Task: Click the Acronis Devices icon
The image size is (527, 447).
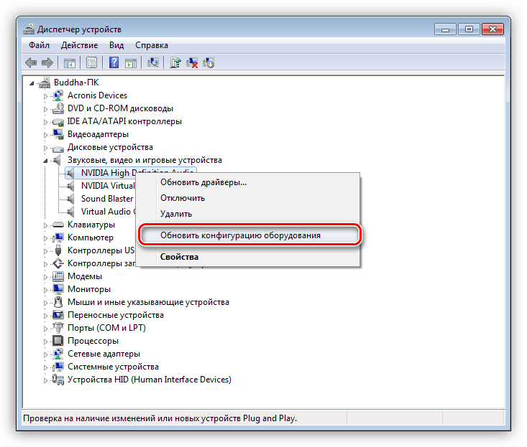Action: [x=58, y=95]
